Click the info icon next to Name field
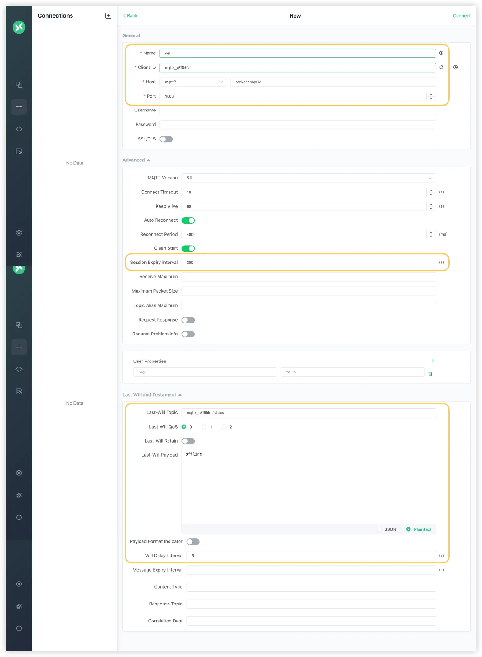The width and height of the screenshot is (482, 657). (441, 53)
